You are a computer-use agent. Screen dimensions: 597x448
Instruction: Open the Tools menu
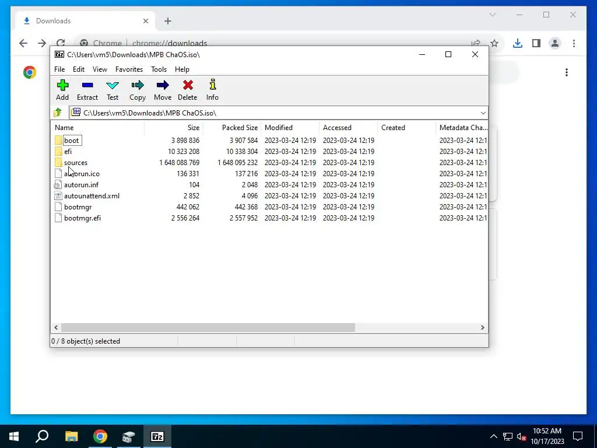pos(159,69)
